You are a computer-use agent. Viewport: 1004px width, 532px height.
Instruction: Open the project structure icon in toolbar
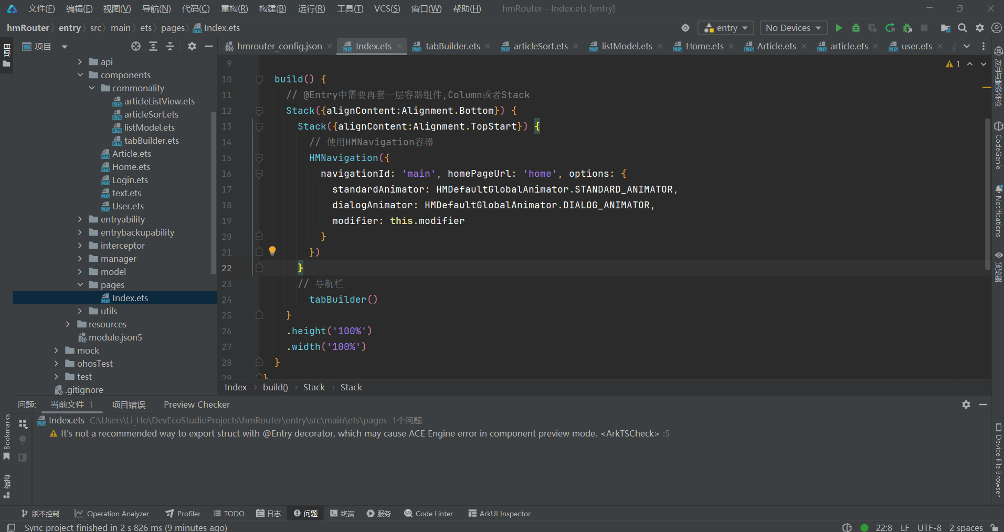(946, 28)
